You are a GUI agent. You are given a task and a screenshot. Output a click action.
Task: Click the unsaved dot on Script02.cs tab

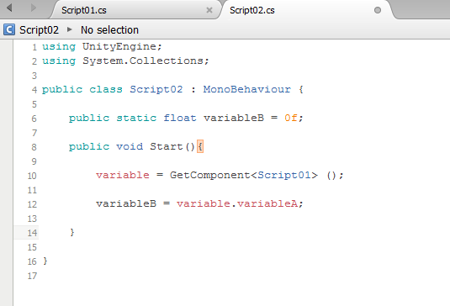coord(378,10)
